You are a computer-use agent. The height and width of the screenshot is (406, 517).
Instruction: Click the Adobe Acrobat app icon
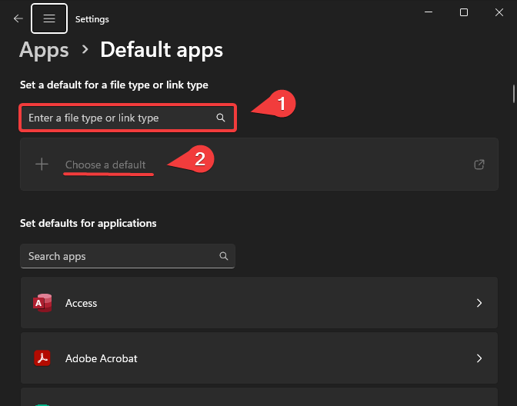point(42,358)
